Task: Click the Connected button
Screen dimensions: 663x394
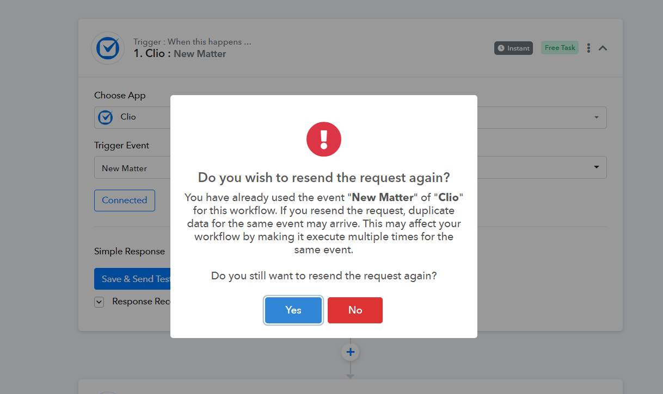Action: (x=125, y=200)
